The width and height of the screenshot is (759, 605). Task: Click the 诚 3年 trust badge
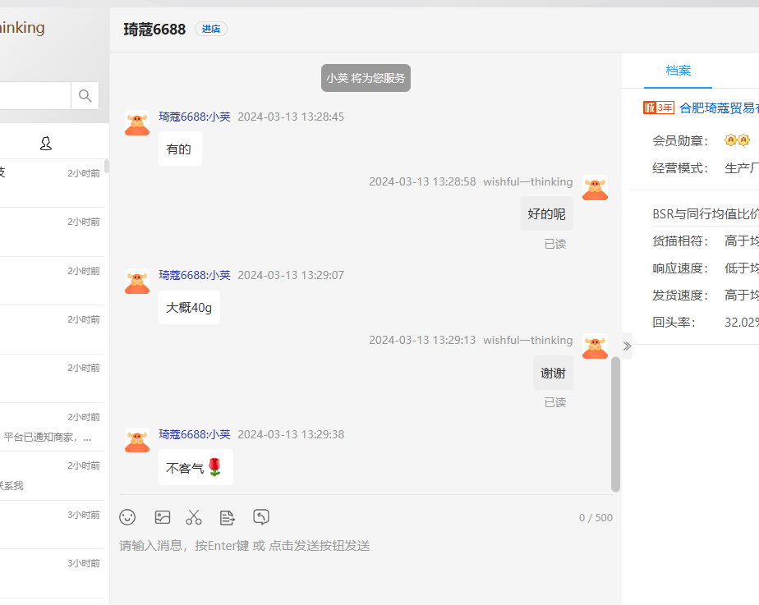[x=658, y=108]
